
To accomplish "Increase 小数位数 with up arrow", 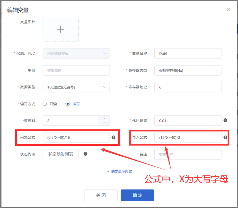I will coord(104,118).
